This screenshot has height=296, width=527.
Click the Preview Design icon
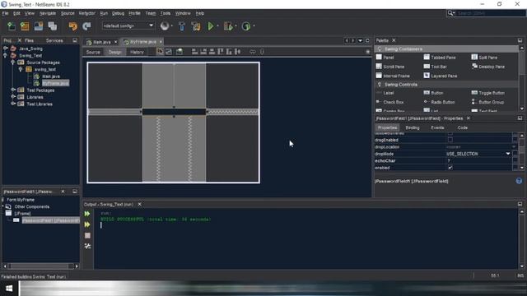(180, 52)
